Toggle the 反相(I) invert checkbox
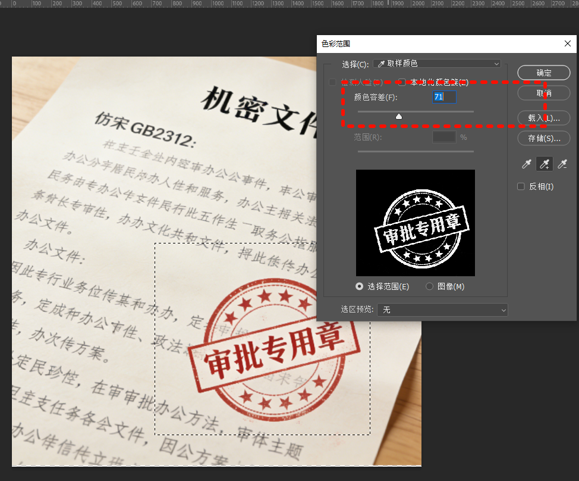Screen dimensions: 579x481 tap(521, 187)
